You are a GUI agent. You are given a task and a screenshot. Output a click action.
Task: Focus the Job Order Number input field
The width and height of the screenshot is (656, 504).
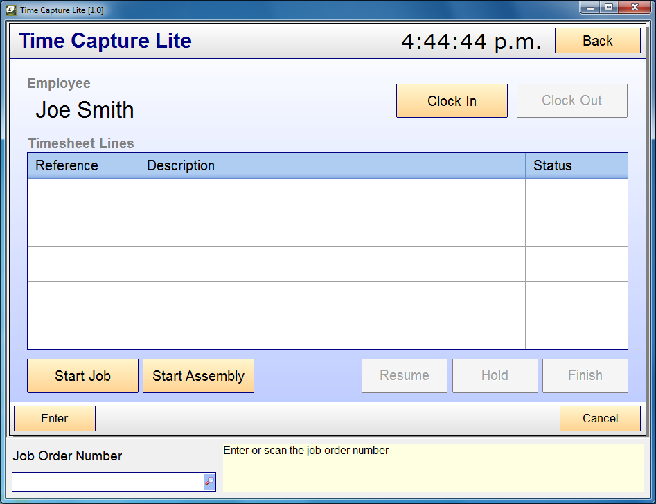[x=108, y=482]
